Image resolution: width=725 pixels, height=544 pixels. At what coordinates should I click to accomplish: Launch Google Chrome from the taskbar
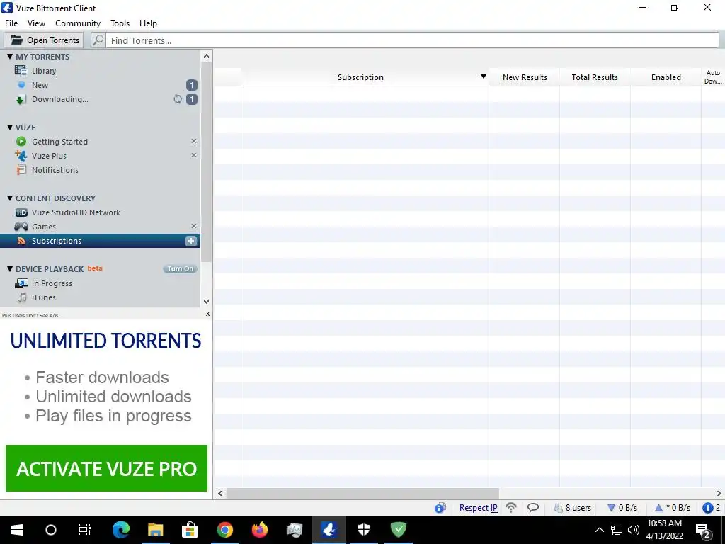tap(225, 530)
